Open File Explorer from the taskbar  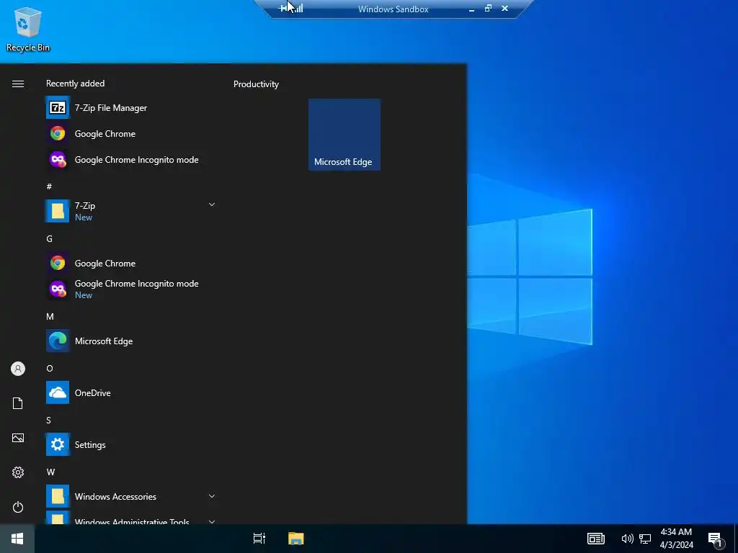(x=296, y=539)
